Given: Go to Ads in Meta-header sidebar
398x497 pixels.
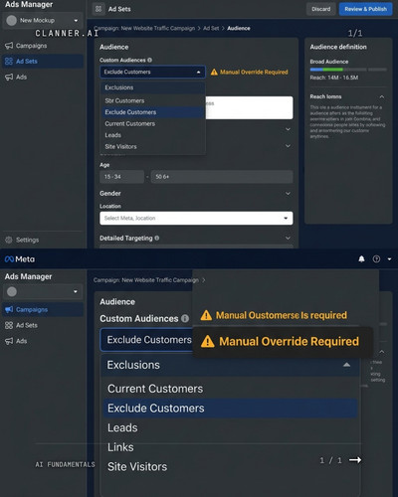Looking at the screenshot, I should pos(43,341).
